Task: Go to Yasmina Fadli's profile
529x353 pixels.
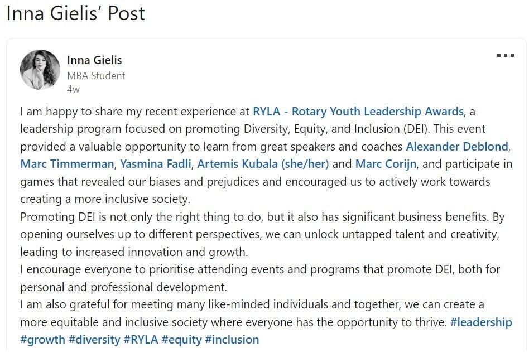Action: [x=156, y=164]
